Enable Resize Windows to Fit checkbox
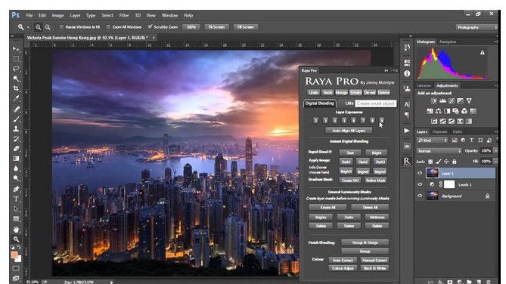 click(x=61, y=27)
